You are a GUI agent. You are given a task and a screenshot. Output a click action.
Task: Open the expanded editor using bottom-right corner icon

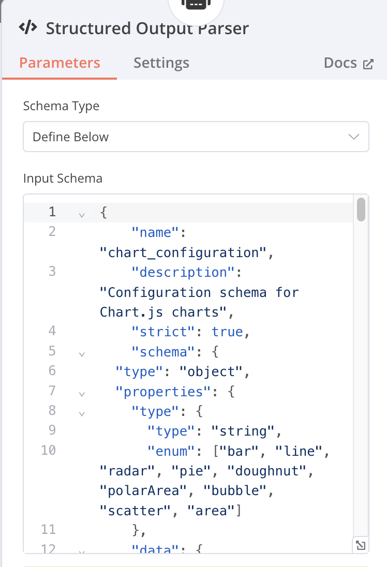[361, 545]
